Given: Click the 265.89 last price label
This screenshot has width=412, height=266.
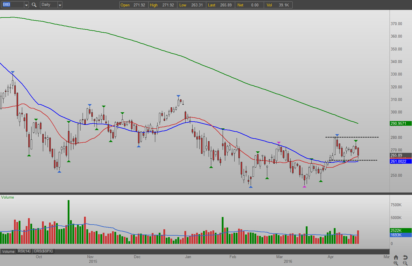Looking at the screenshot, I should (401, 155).
